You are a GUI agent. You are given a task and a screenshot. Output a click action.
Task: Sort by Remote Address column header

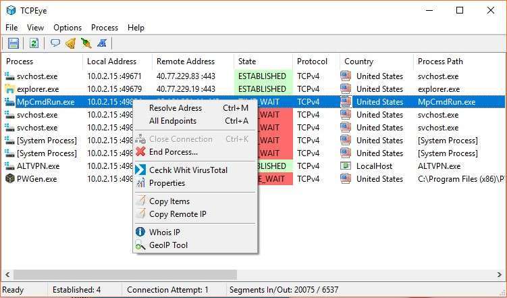pos(193,61)
